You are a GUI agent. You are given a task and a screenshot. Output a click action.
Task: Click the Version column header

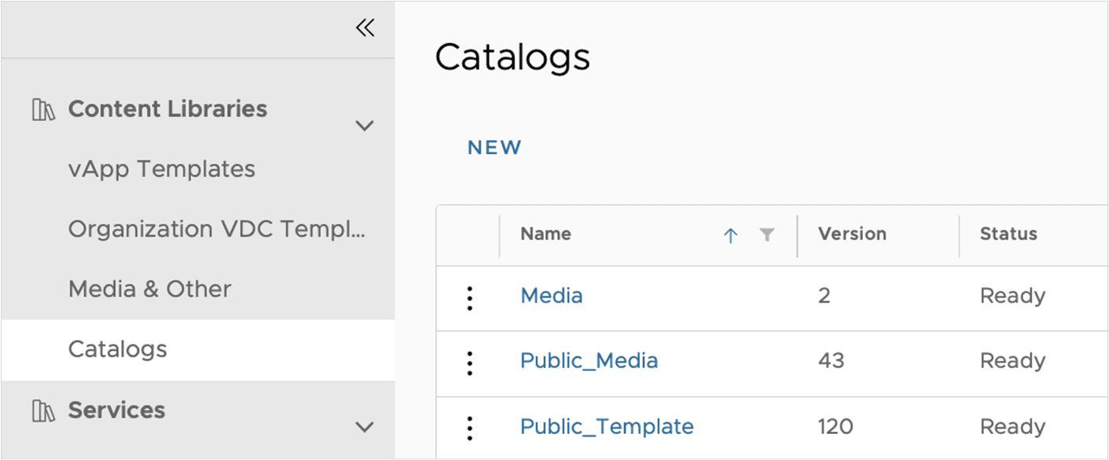point(852,234)
